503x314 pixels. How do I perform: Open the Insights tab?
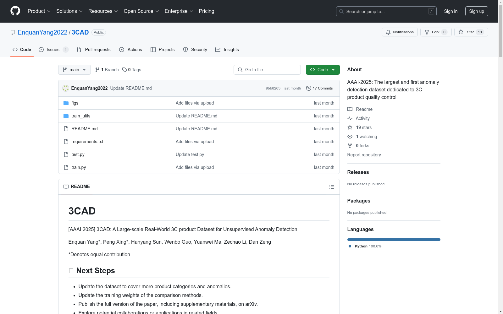(227, 50)
